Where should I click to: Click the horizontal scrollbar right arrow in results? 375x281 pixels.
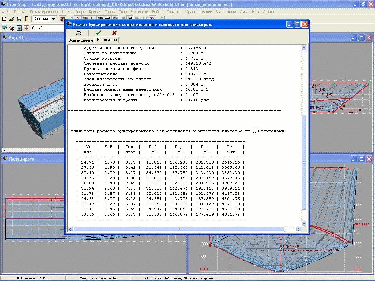pyautogui.click(x=299, y=229)
